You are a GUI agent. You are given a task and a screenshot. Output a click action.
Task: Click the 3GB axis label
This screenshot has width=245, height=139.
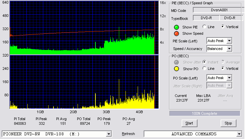pyautogui.click(x=106, y=112)
